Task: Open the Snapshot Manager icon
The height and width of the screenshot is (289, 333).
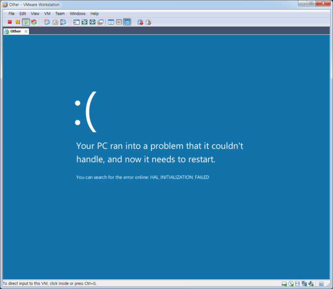Action: (63, 22)
